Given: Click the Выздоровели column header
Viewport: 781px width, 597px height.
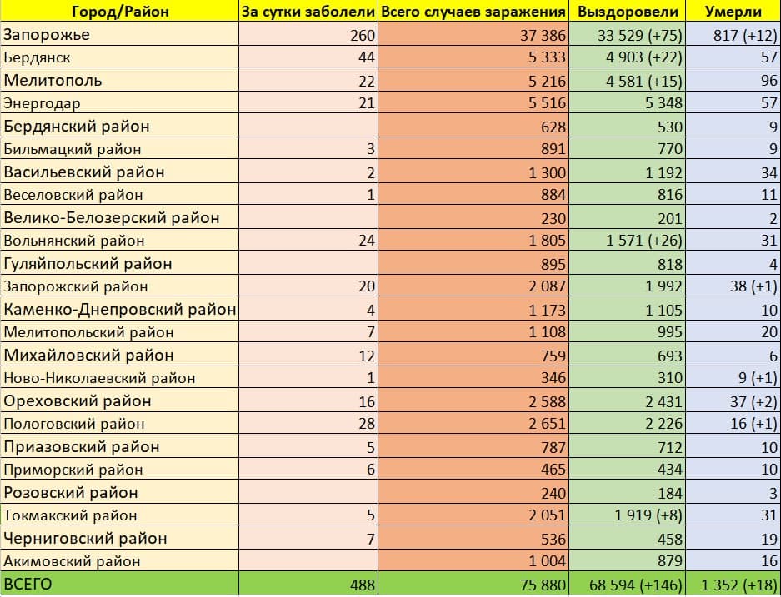Looking at the screenshot, I should tap(627, 12).
